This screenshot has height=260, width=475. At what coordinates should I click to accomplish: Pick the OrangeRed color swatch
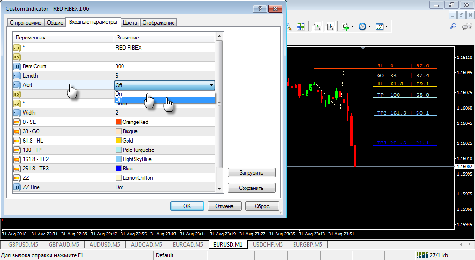(118, 122)
